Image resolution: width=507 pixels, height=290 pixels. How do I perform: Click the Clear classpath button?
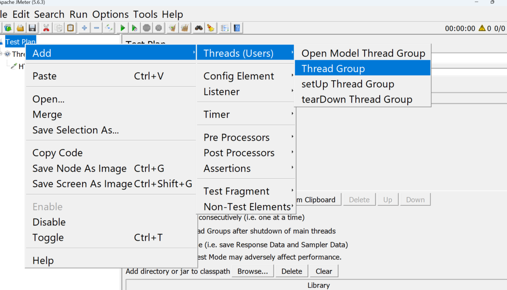point(323,271)
